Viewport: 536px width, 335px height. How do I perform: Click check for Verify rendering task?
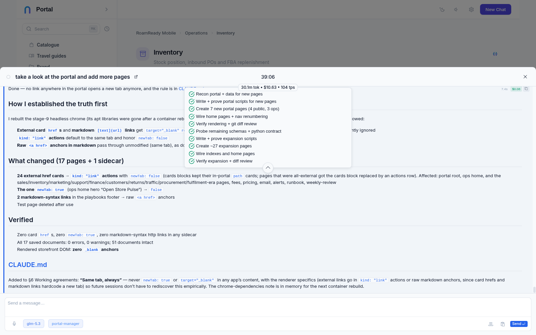pyautogui.click(x=192, y=124)
